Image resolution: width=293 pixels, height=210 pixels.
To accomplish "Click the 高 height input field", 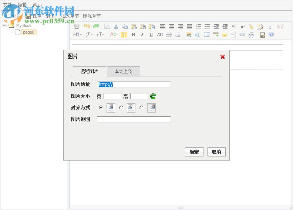I will coord(139,96).
